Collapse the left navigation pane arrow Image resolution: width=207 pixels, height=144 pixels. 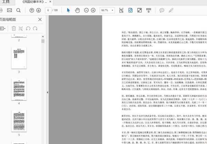click(47, 92)
